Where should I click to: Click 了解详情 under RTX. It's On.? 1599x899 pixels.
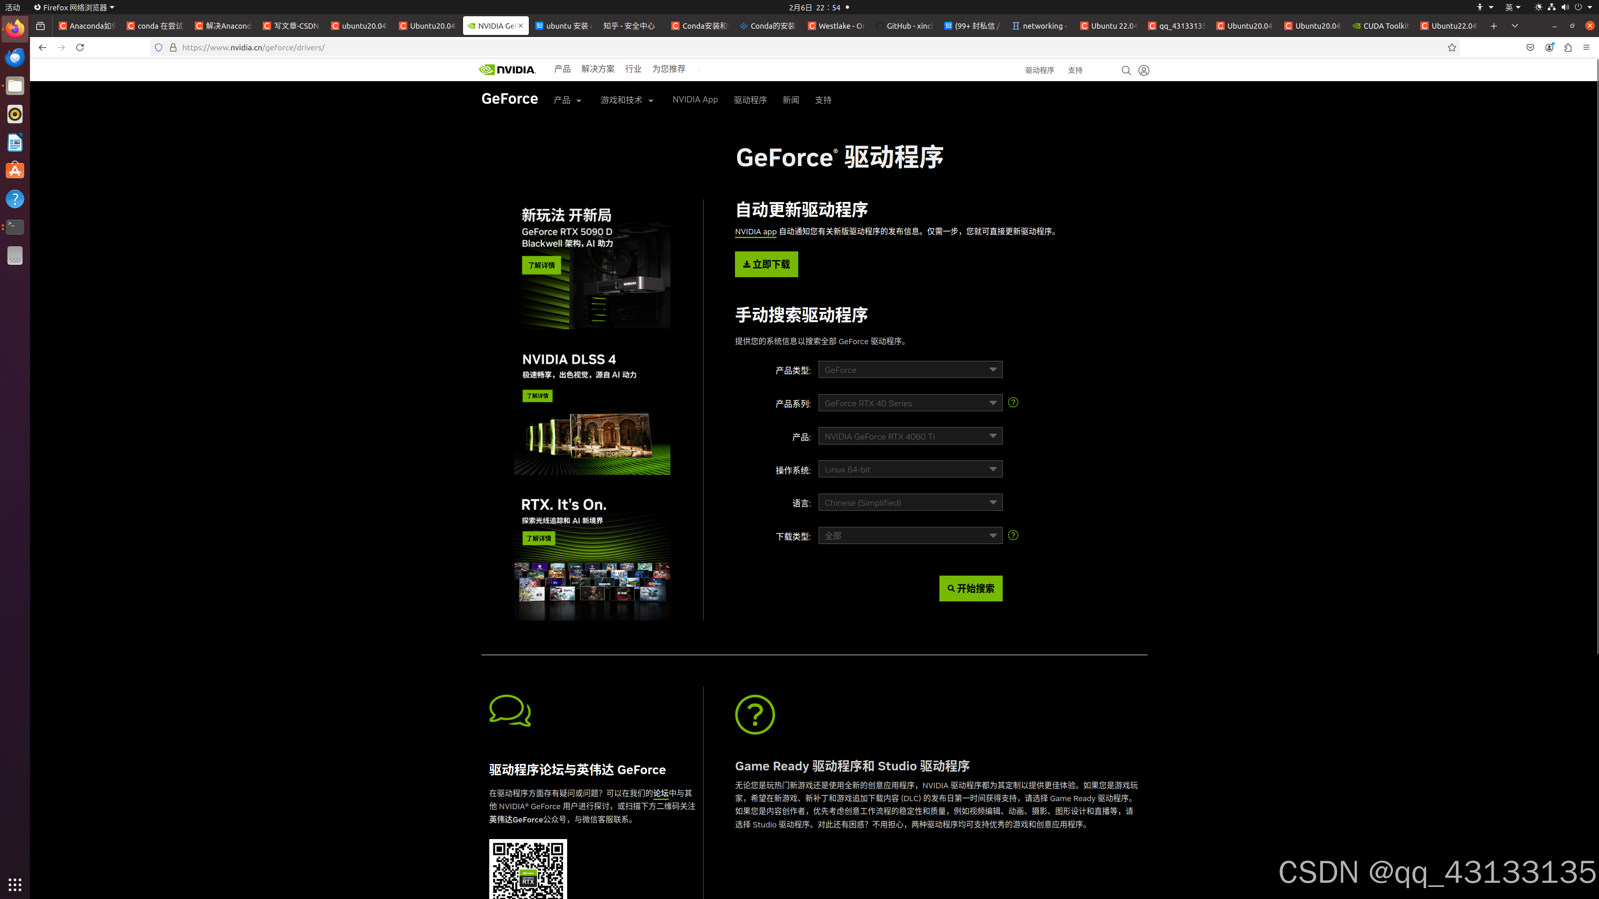coord(538,539)
